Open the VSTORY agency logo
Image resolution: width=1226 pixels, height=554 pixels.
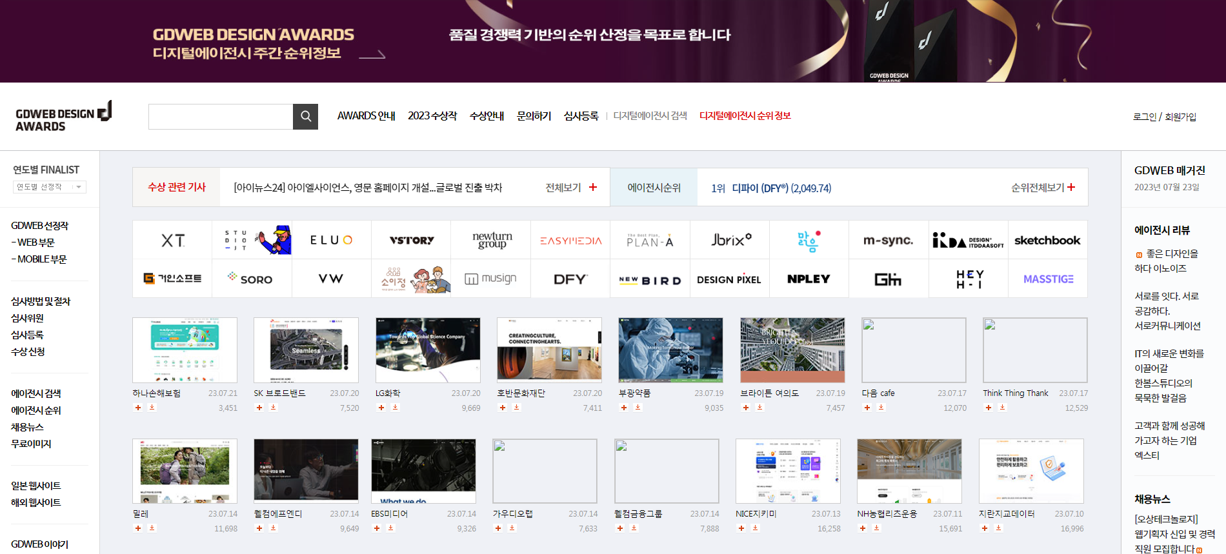point(411,241)
